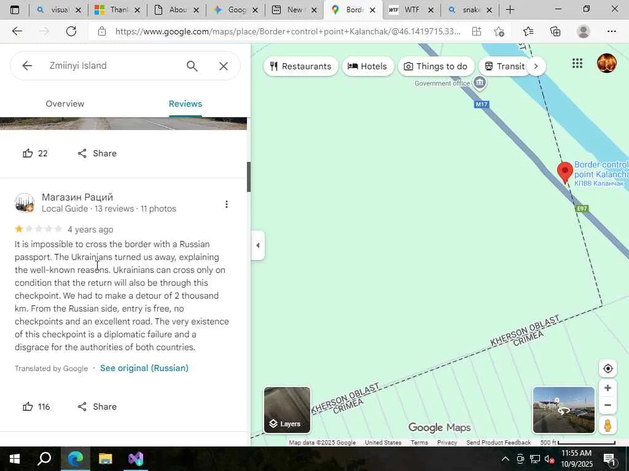The image size is (629, 471).
Task: Open File Explorer from the taskbar
Action: [106, 459]
